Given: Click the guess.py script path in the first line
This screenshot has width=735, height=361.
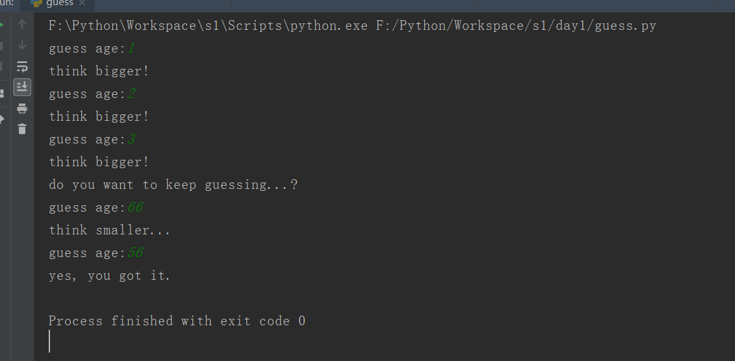Looking at the screenshot, I should (x=516, y=25).
